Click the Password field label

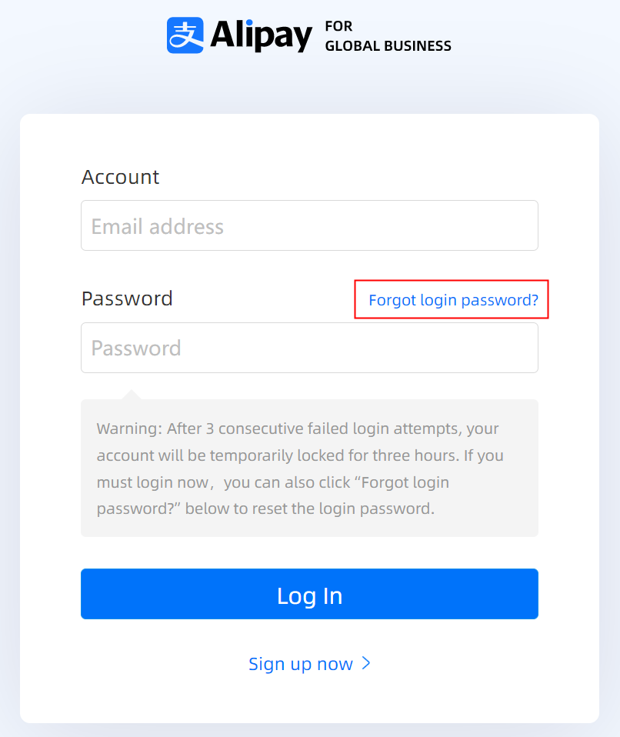tap(127, 298)
